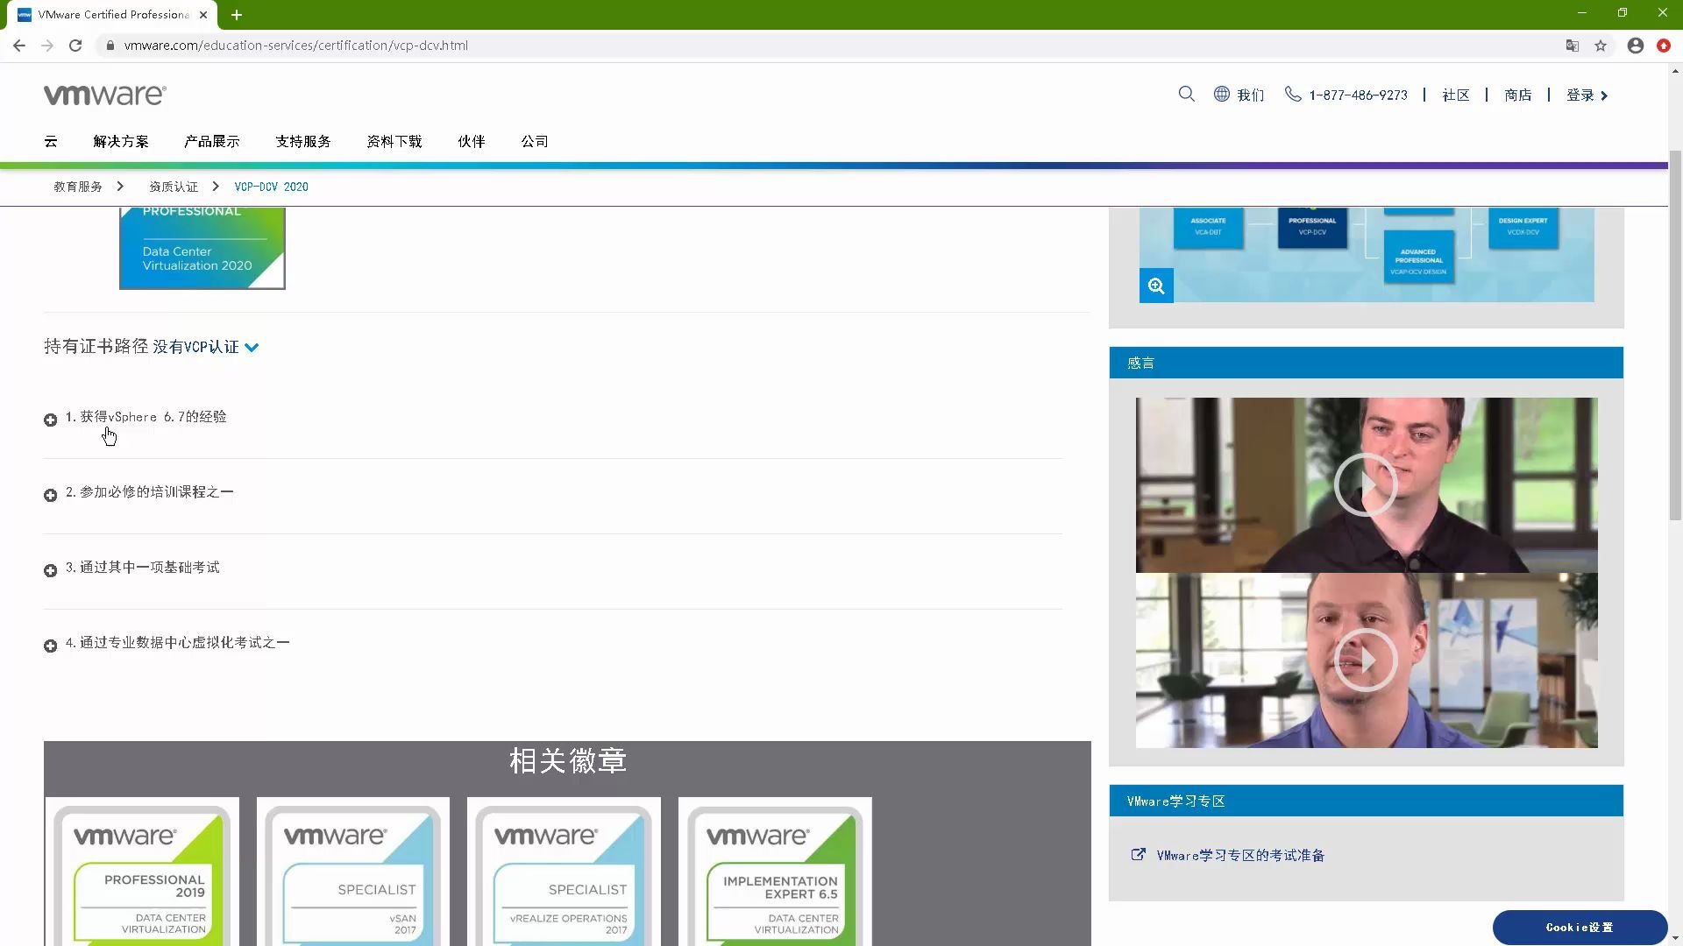Image resolution: width=1683 pixels, height=946 pixels.
Task: Click the 社区 link
Action: (1456, 95)
